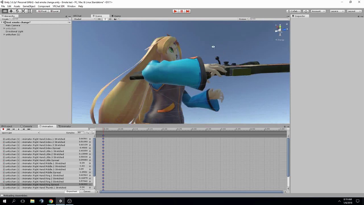364x205 pixels.
Task: Click the scene orientation gizmo cube
Action: point(280,29)
